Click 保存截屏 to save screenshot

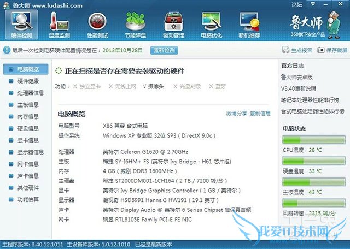(332, 50)
